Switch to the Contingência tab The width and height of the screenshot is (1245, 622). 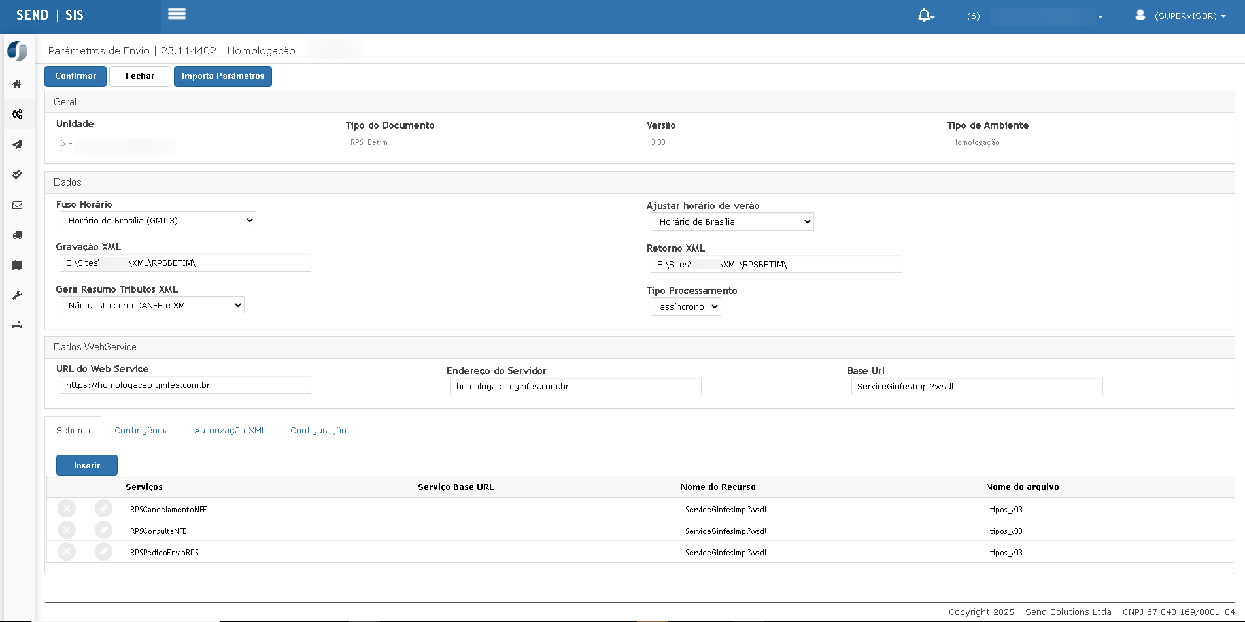142,430
